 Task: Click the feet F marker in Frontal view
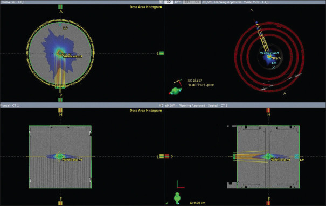coord(61,199)
